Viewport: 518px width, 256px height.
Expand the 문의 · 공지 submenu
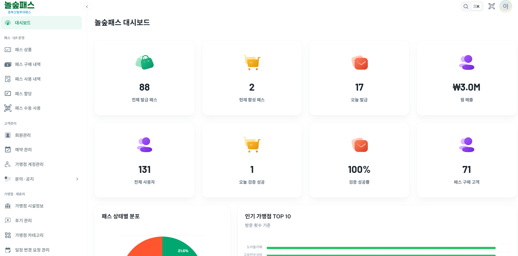pos(77,179)
